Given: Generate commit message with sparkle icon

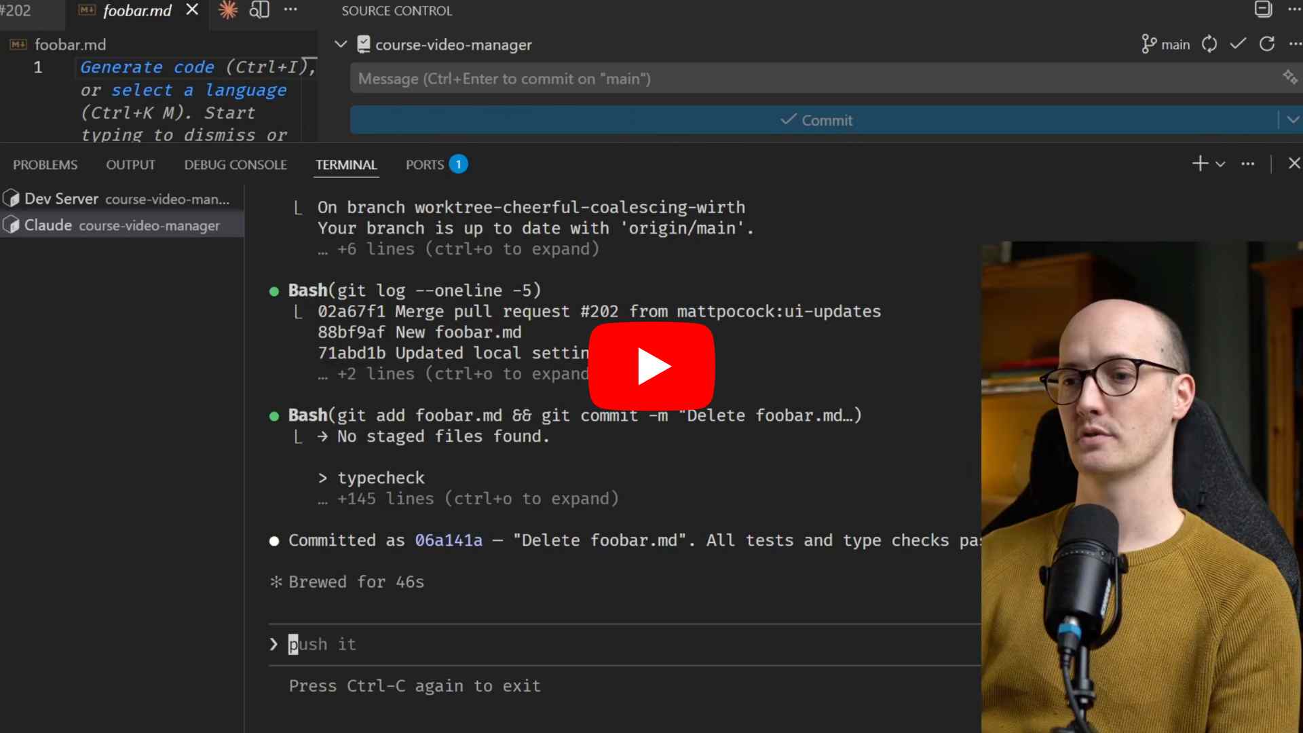Looking at the screenshot, I should pyautogui.click(x=1289, y=77).
